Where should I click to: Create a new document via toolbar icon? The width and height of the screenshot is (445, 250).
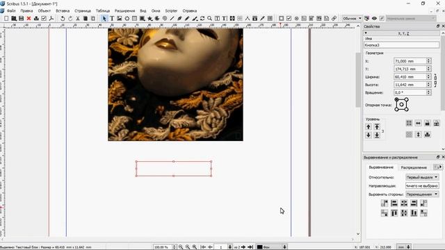[x=6, y=19]
